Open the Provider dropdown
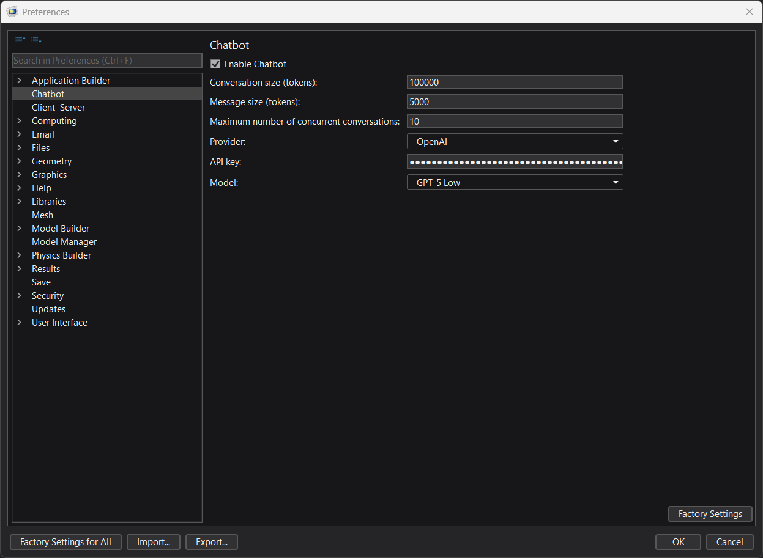The image size is (763, 558). [515, 142]
